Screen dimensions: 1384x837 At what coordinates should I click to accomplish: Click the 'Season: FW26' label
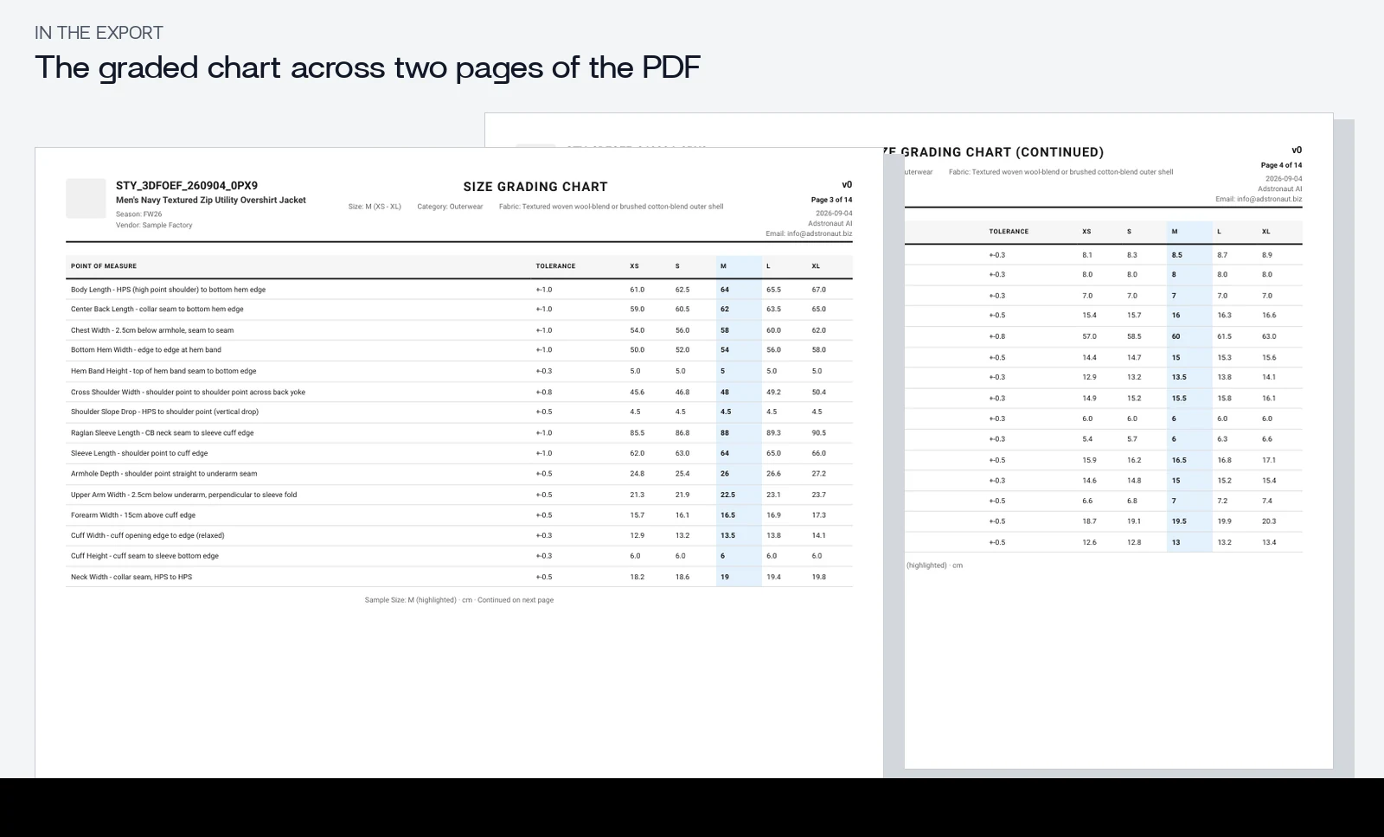tap(138, 214)
